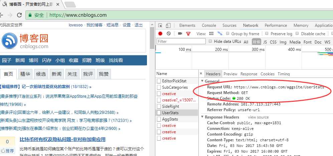Tick the SideRight row checkbox
Viewport: 333px width, 156px height.
[159, 106]
